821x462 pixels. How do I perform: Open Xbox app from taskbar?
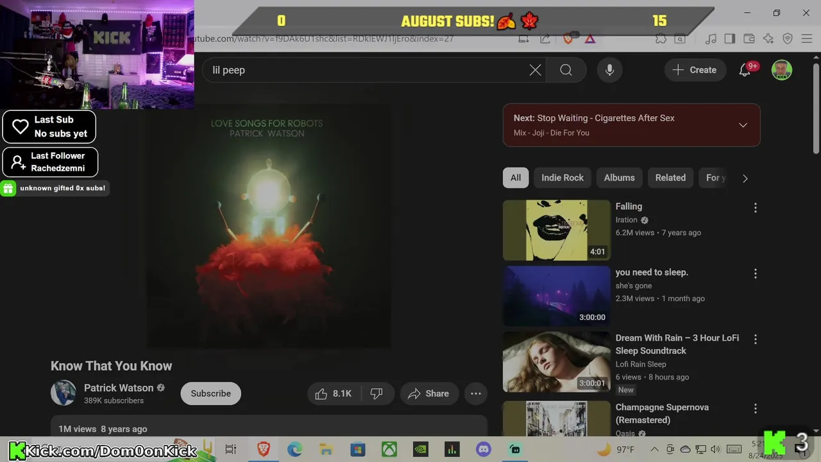pos(389,449)
